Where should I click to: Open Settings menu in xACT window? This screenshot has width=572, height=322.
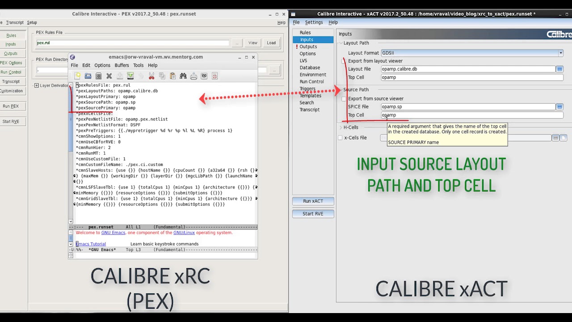coord(314,22)
